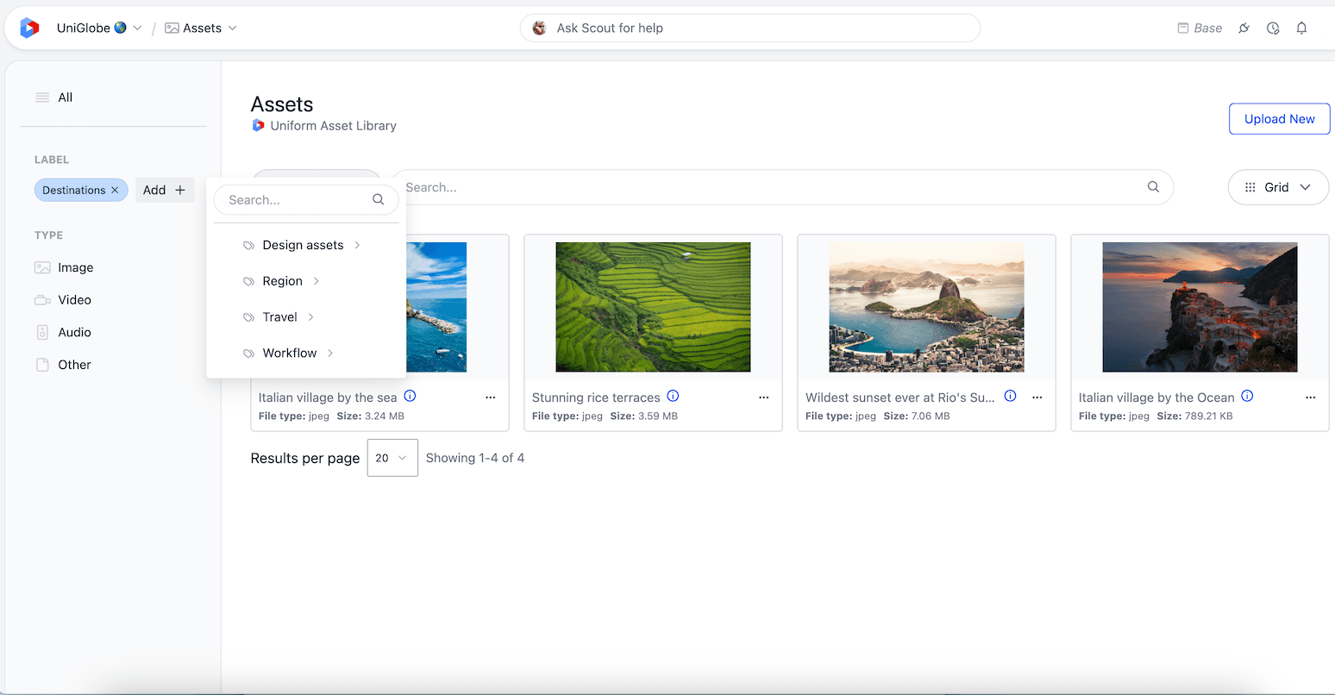Click the Uniform logo in the header
The height and width of the screenshot is (695, 1335).
[28, 27]
